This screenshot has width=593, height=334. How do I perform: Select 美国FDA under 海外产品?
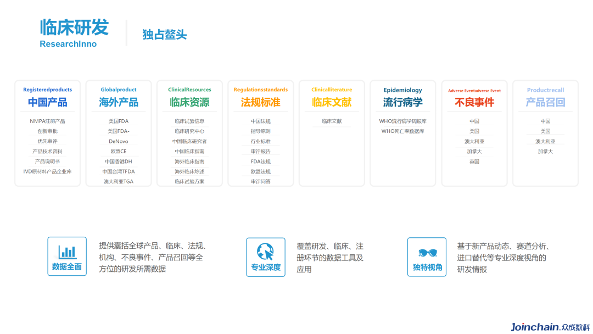(119, 121)
